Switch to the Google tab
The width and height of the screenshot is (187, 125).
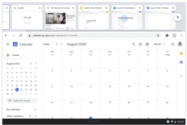click(27, 17)
